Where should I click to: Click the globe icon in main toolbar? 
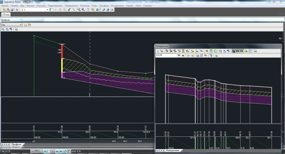(x=97, y=10)
